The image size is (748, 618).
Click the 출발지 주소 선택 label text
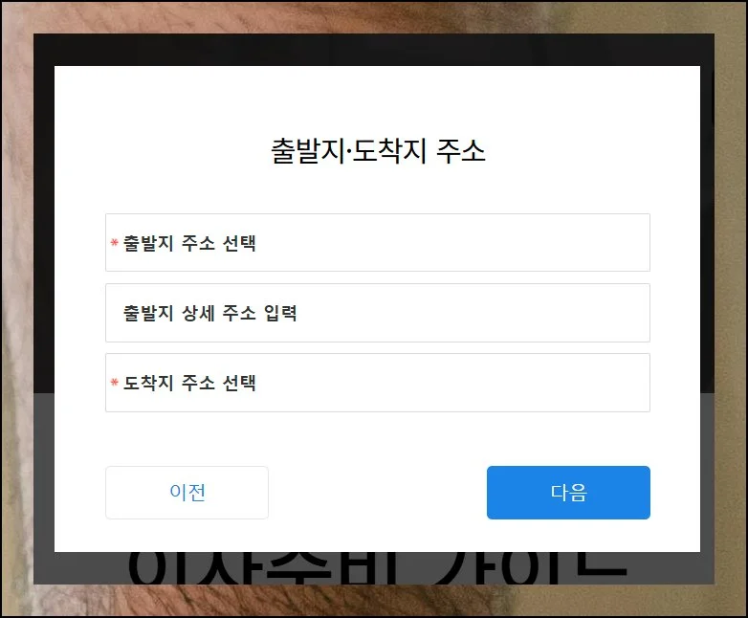click(x=189, y=243)
